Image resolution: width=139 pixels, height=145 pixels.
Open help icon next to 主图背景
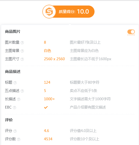pos(22,51)
